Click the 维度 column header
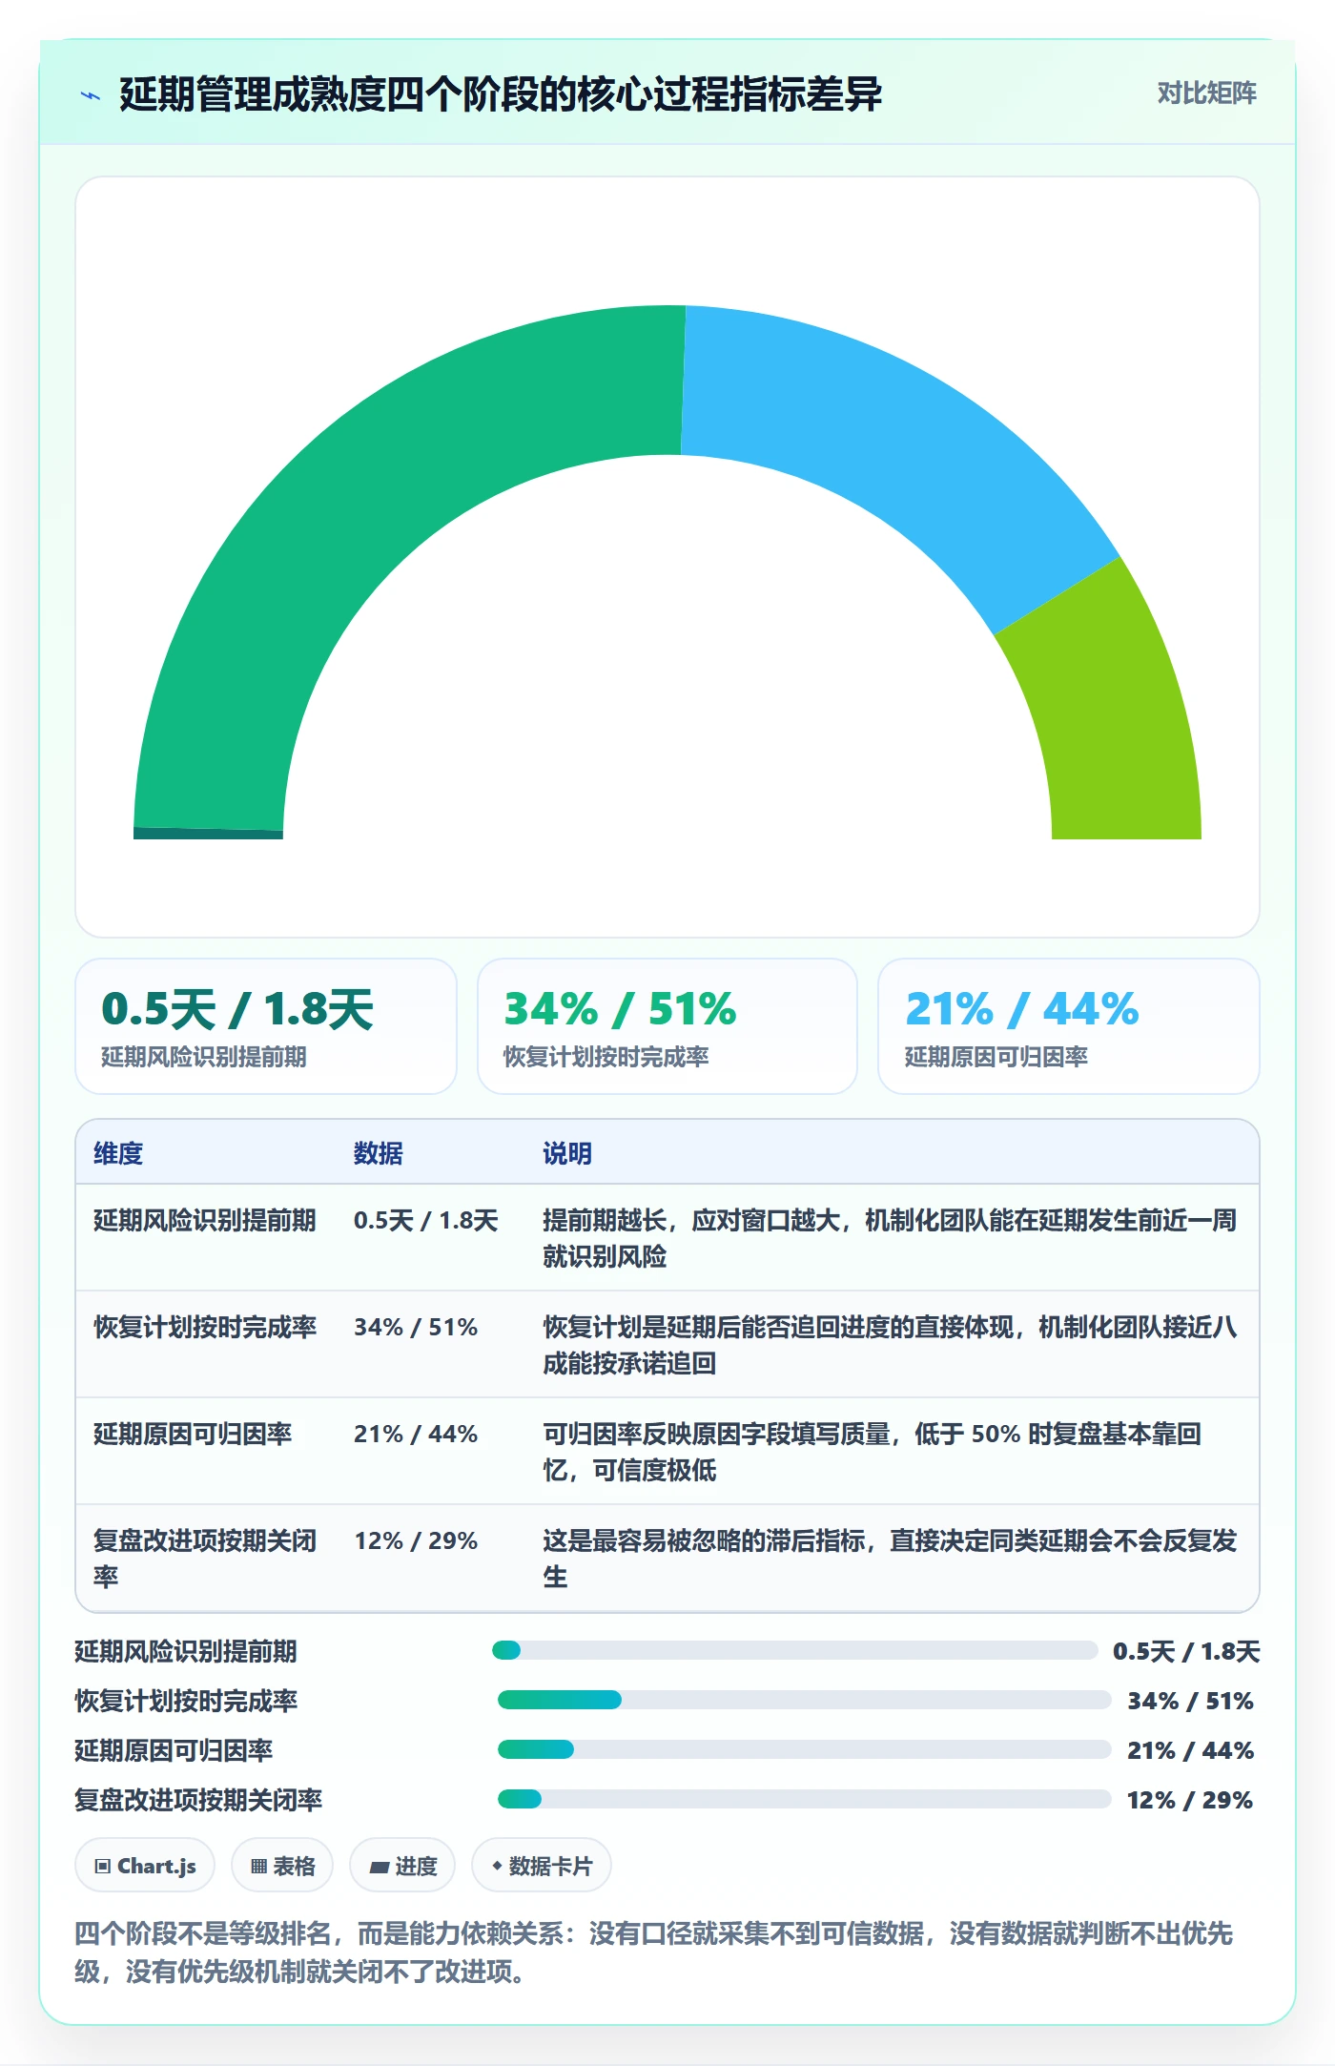This screenshot has width=1335, height=2066. (x=118, y=1153)
